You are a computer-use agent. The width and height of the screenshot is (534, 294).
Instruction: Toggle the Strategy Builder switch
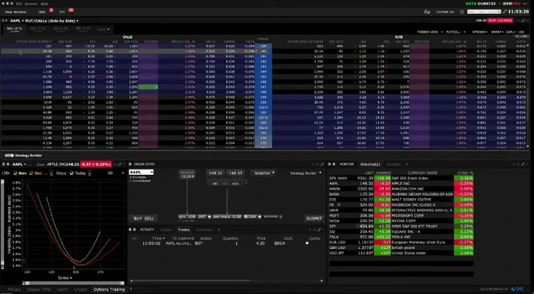(x=9, y=156)
